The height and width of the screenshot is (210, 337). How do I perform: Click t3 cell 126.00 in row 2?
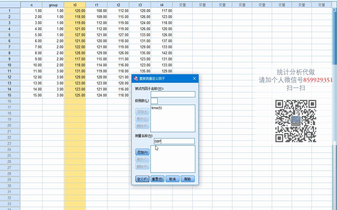click(x=140, y=17)
